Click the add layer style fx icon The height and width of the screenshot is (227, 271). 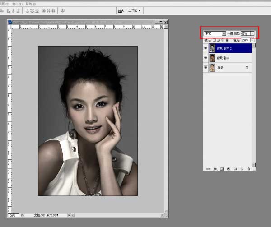tap(215, 169)
